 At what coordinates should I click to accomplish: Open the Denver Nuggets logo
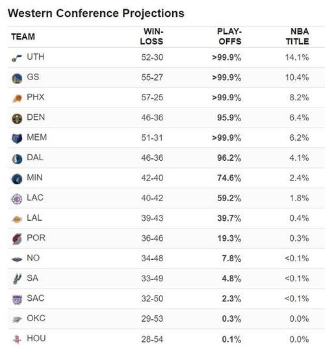coord(17,119)
